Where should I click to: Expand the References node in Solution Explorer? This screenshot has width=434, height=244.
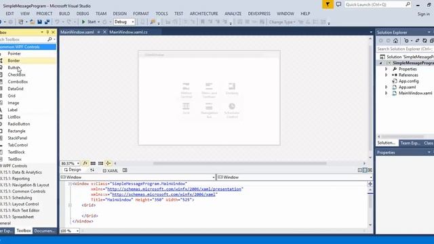[x=386, y=75]
